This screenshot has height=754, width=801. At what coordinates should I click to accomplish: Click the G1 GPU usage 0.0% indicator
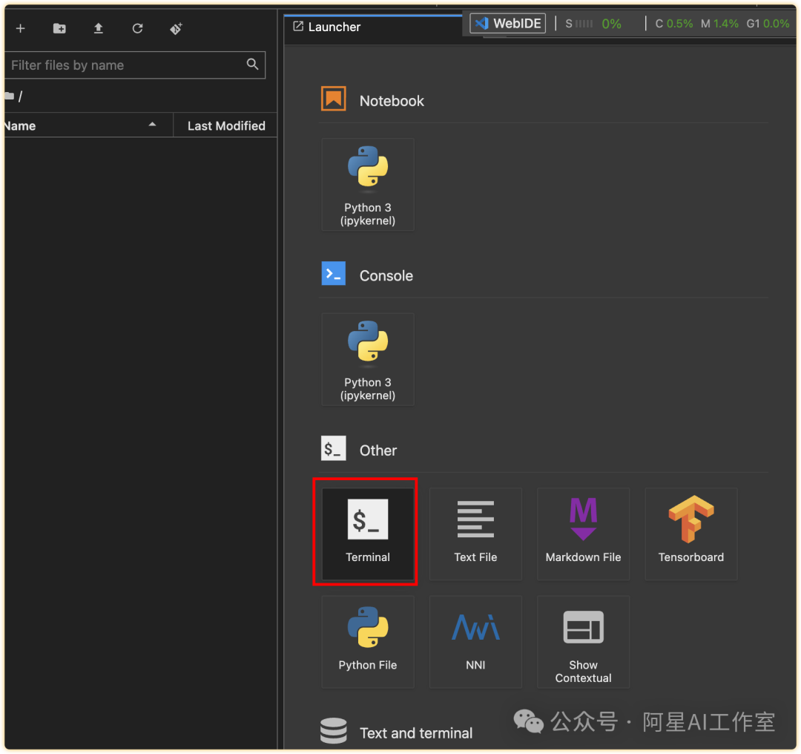click(768, 24)
